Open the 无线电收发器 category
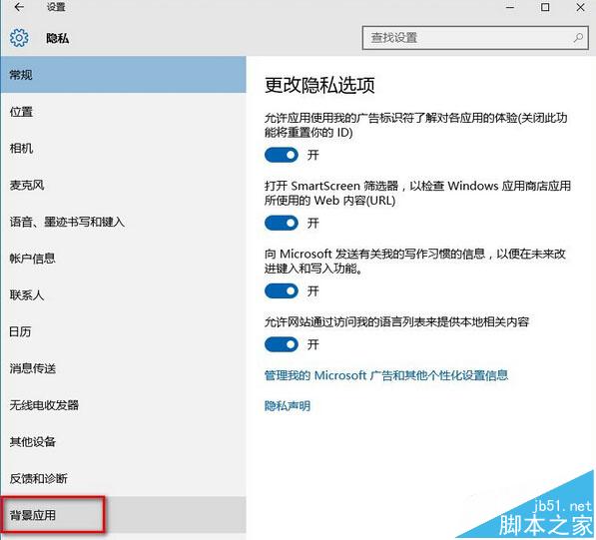Screen dimensions: 596x540 coord(123,405)
